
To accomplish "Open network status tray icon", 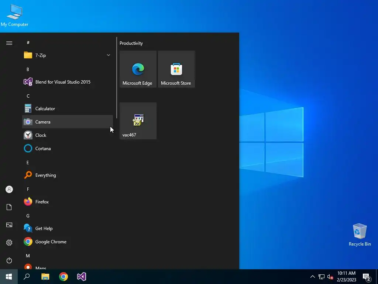I will click(x=322, y=277).
